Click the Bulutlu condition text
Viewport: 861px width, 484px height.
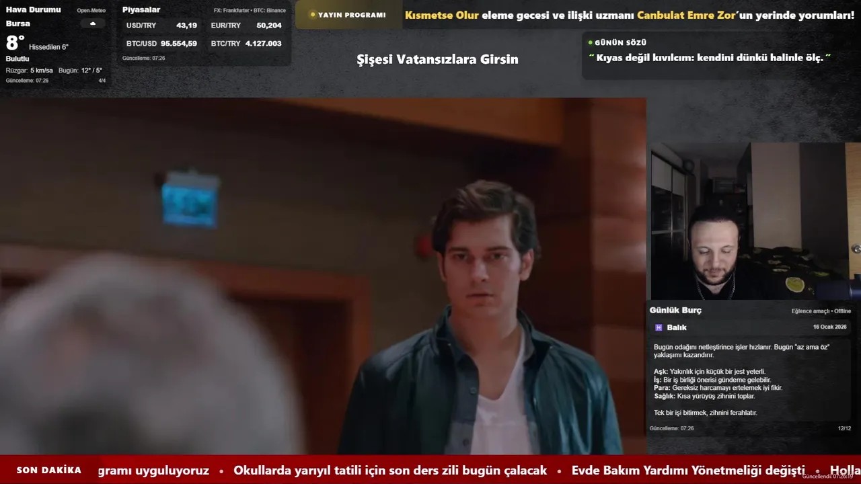(17, 59)
